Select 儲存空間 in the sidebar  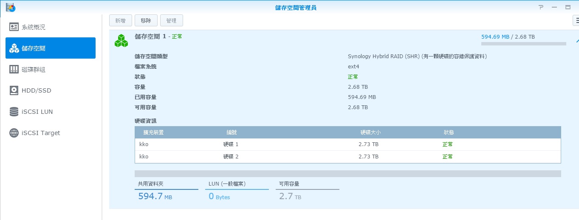51,48
